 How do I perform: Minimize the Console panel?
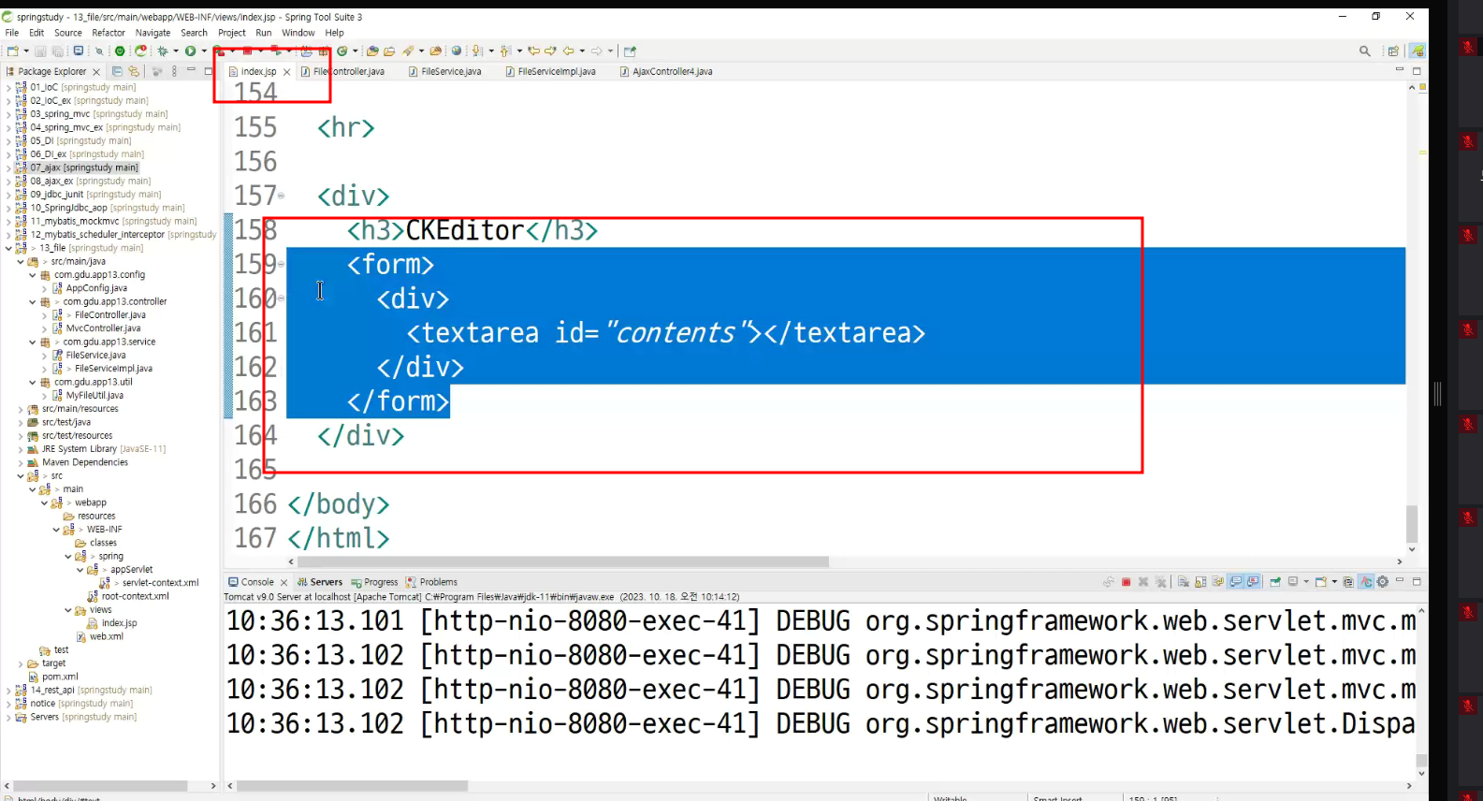1400,580
